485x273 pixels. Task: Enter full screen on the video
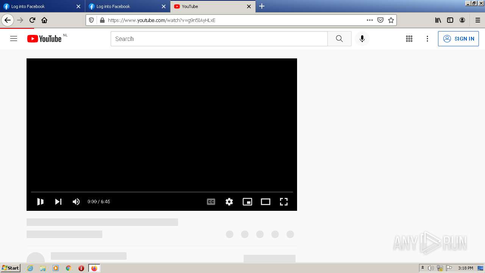point(284,202)
